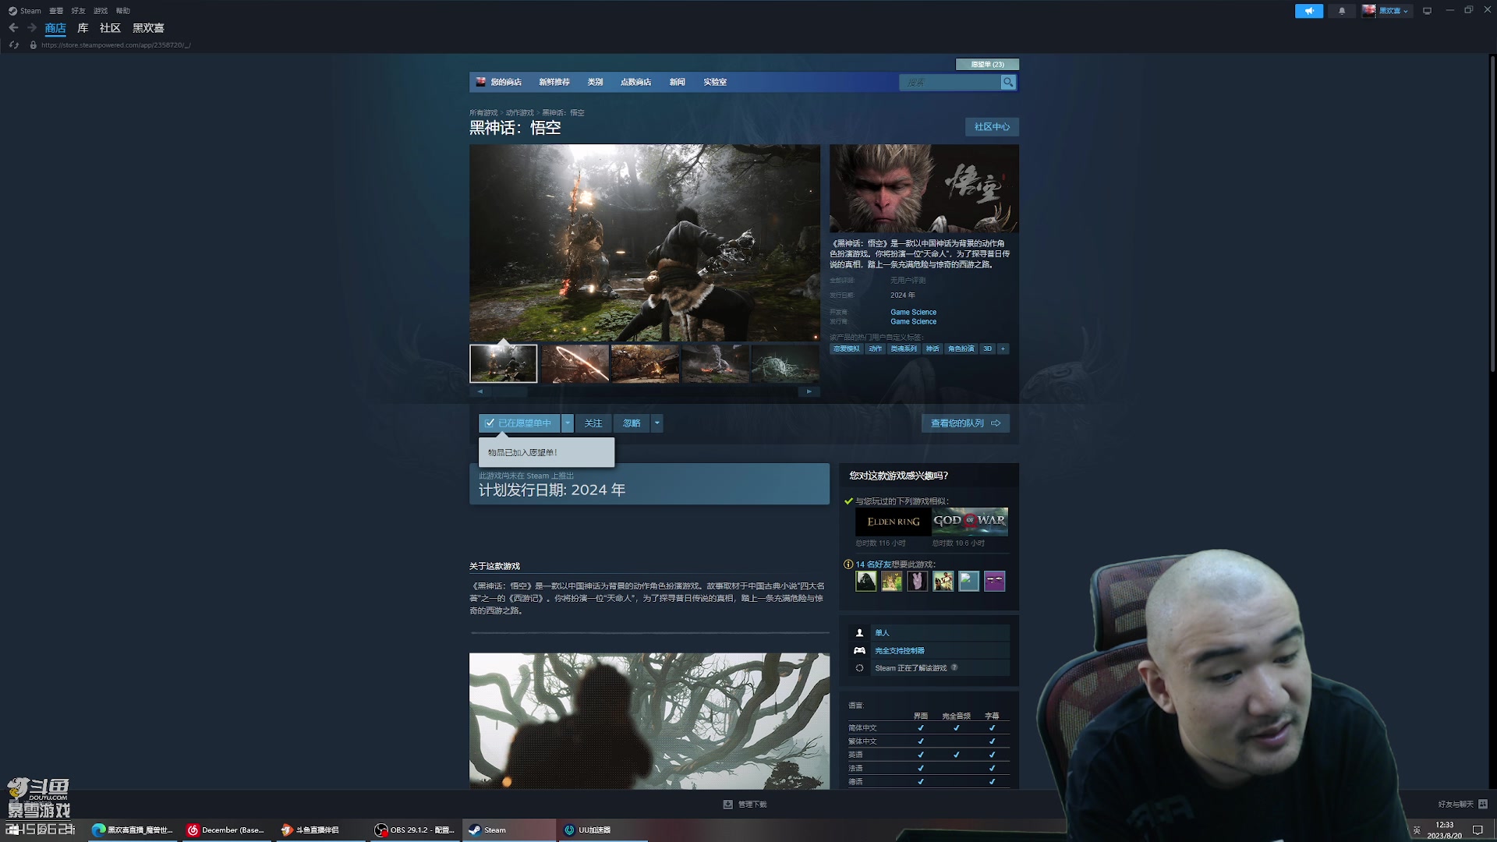Viewport: 1497px width, 842px height.
Task: Click the Steam learning status icon
Action: [859, 668]
